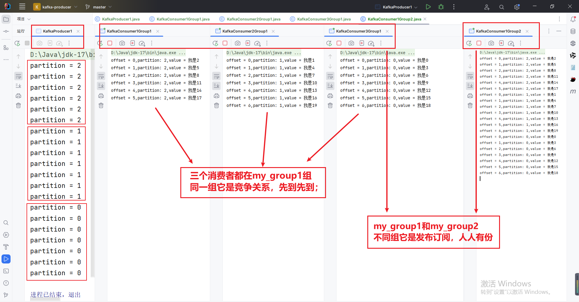Open the editor tabs options menu
This screenshot has width=579, height=302.
559,19
